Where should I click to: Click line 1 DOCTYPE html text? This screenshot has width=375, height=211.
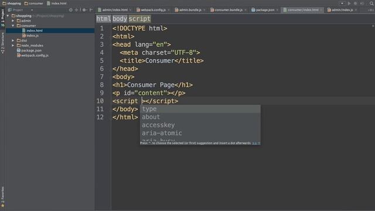coord(140,29)
